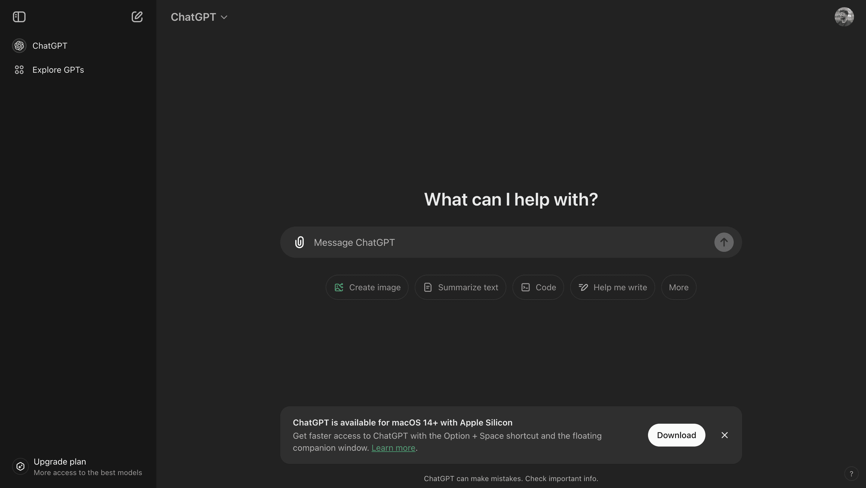The width and height of the screenshot is (866, 488).
Task: Dismiss the macOS availability notification
Action: tap(724, 435)
